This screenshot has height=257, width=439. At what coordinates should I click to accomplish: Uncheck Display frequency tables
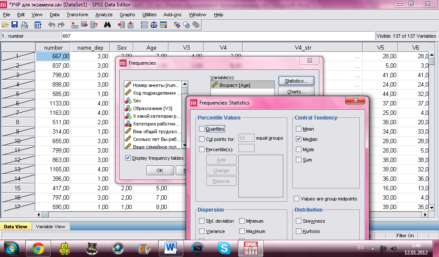click(128, 158)
